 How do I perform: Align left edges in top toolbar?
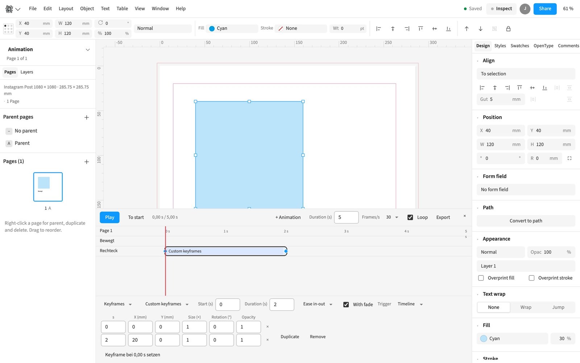tap(378, 29)
